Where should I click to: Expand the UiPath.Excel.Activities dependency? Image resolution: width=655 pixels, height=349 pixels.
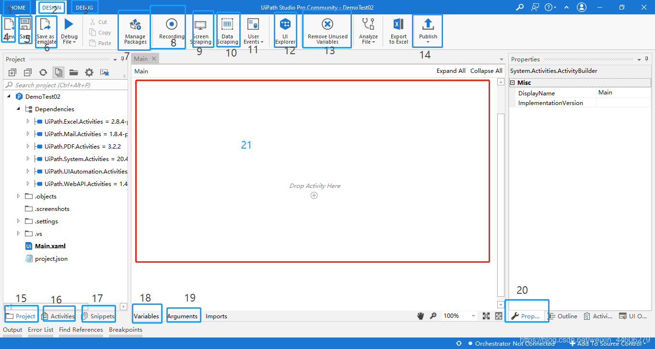28,121
